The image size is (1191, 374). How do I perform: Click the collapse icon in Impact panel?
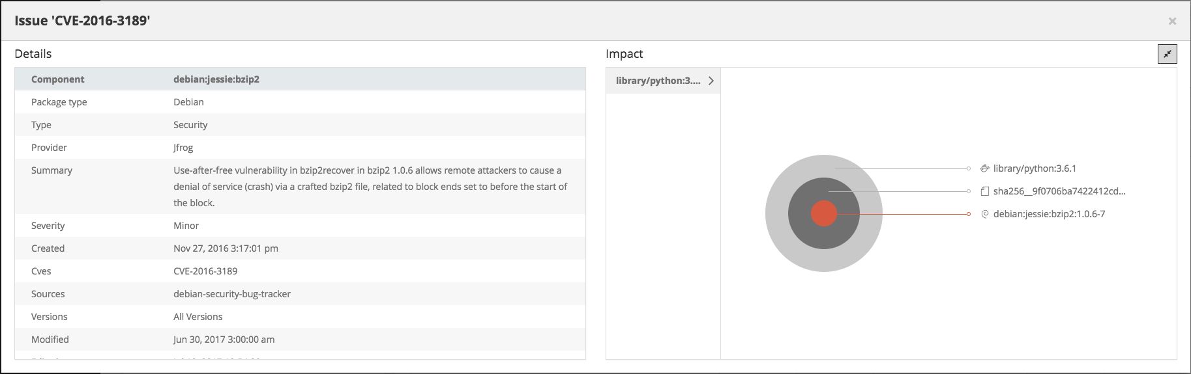(x=1167, y=54)
